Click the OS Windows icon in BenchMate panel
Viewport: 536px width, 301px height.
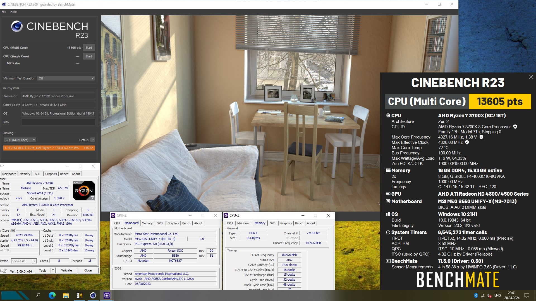[x=388, y=214]
